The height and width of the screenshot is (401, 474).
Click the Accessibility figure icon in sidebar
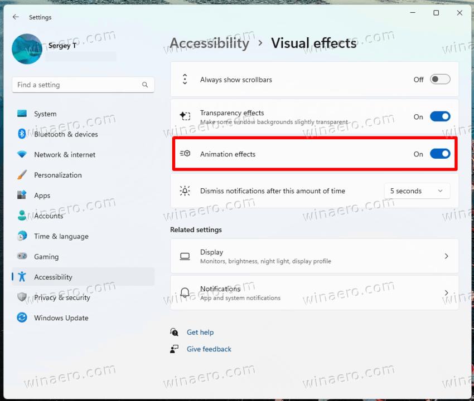[x=22, y=277]
